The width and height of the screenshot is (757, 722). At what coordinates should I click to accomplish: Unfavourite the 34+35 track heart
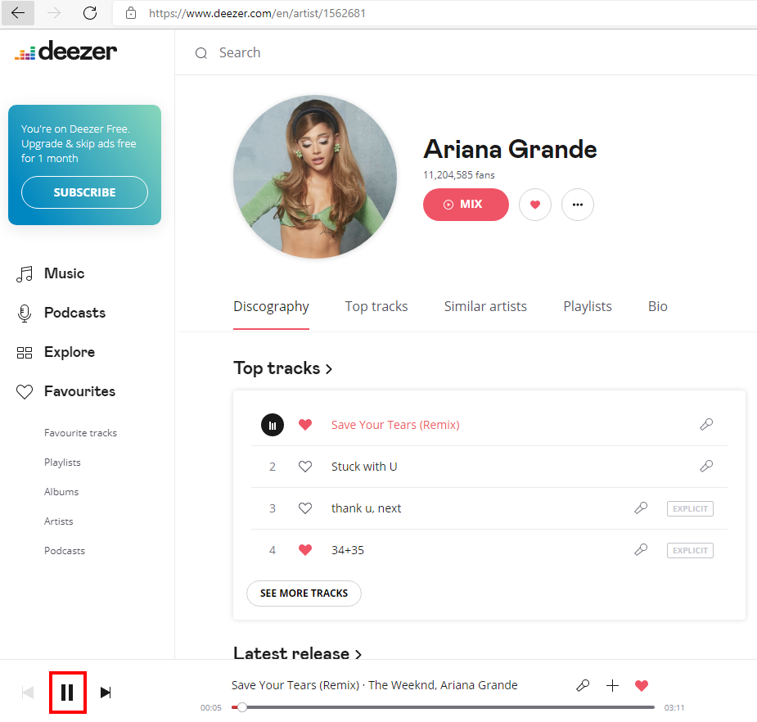305,549
